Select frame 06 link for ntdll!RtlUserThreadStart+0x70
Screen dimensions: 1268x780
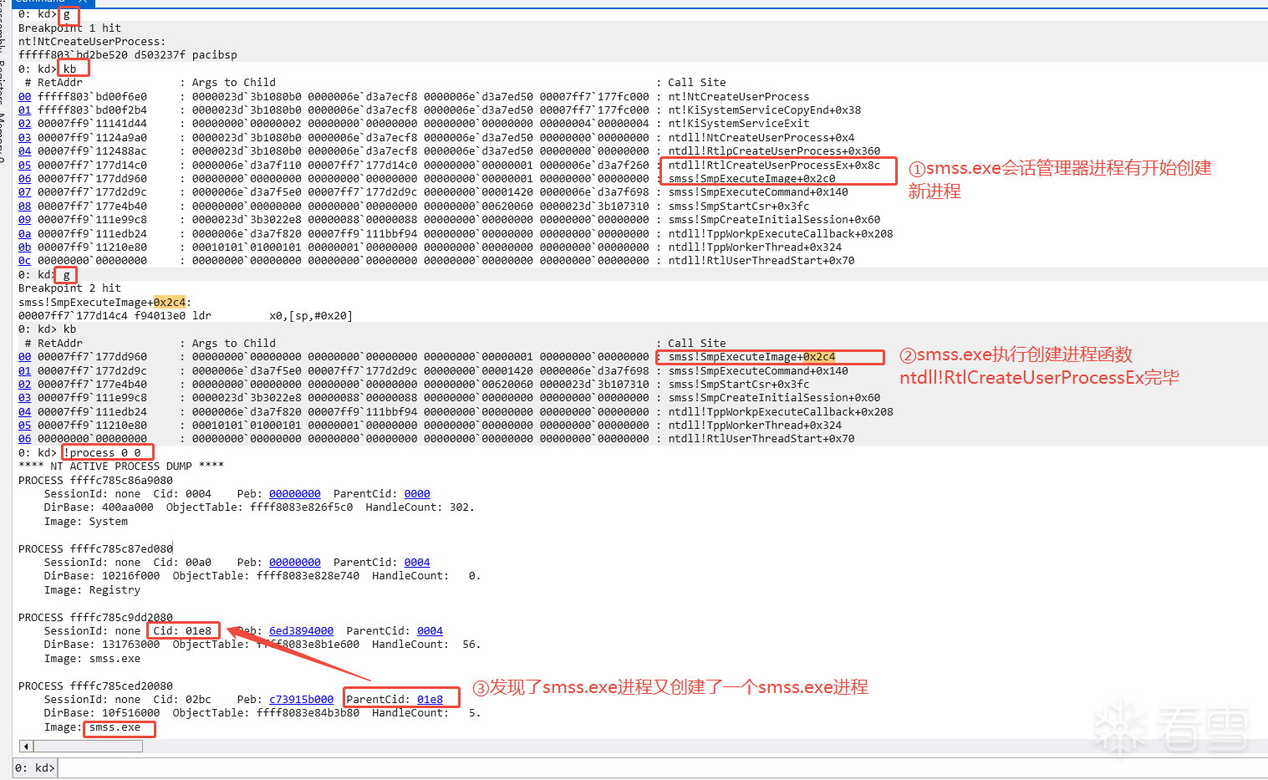25,439
